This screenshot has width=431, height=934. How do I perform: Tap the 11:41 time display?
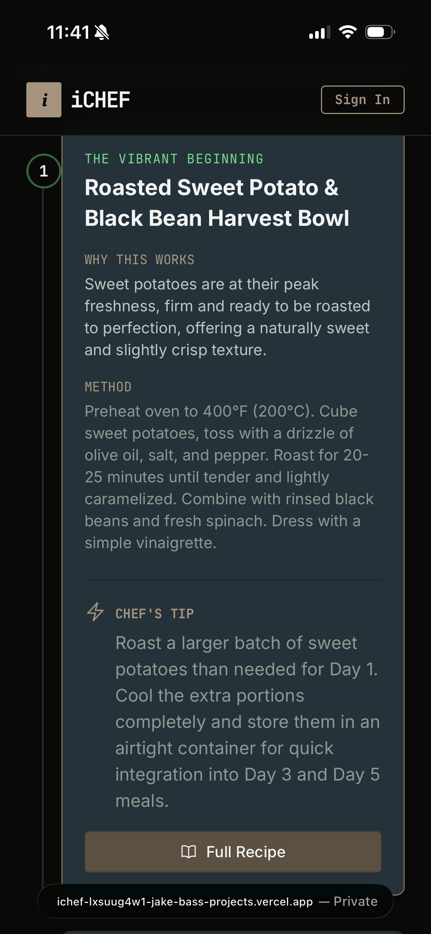point(69,32)
